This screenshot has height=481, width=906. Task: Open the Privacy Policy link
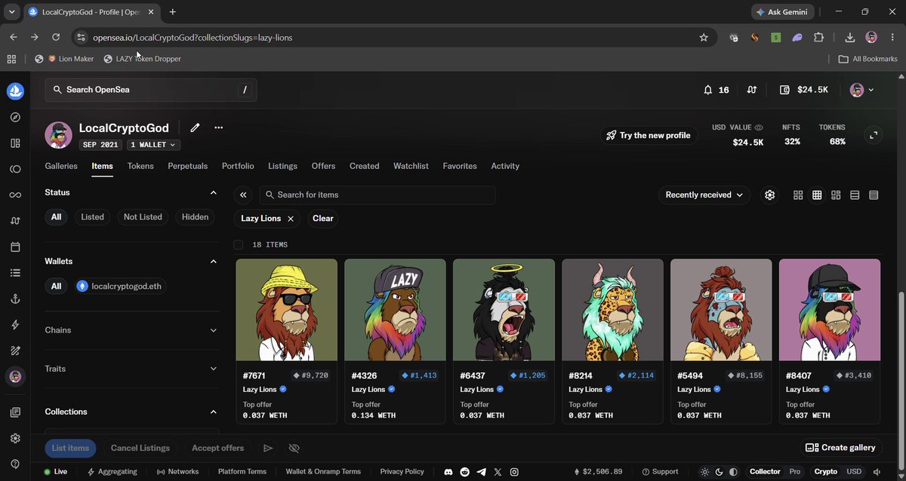[402, 472]
